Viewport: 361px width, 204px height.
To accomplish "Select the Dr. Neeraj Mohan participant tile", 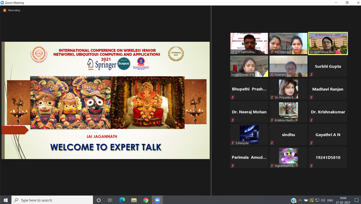I will (249, 112).
